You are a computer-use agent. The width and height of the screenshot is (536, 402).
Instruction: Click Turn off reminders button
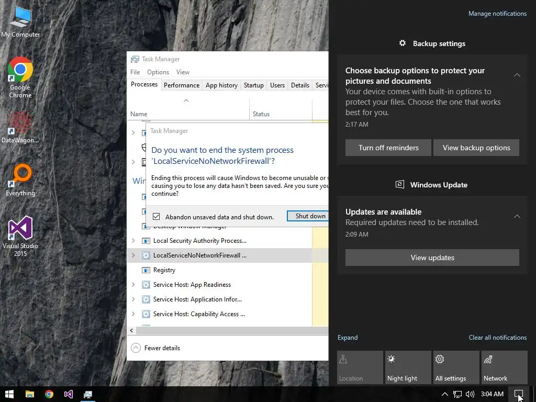pyautogui.click(x=388, y=148)
